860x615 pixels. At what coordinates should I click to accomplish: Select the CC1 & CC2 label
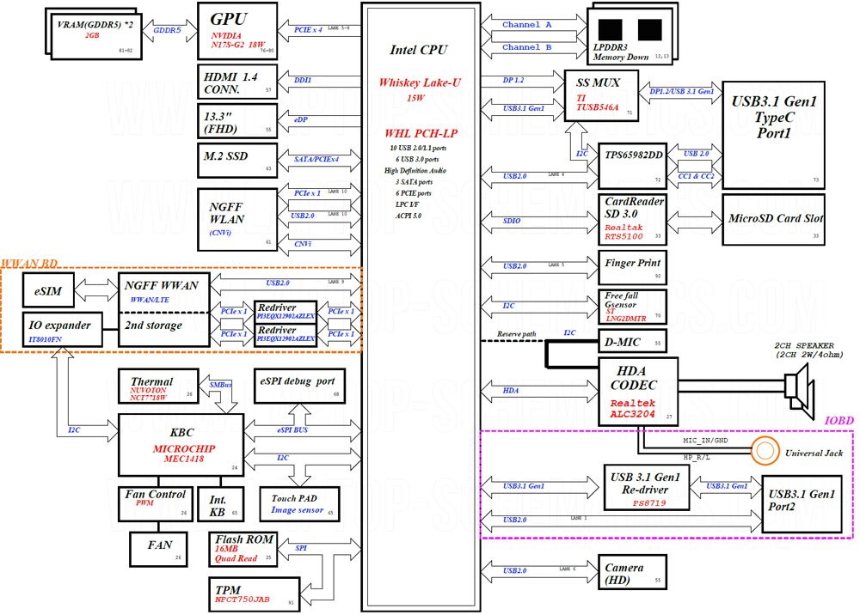696,176
